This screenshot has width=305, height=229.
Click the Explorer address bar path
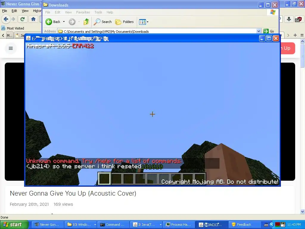(x=106, y=32)
